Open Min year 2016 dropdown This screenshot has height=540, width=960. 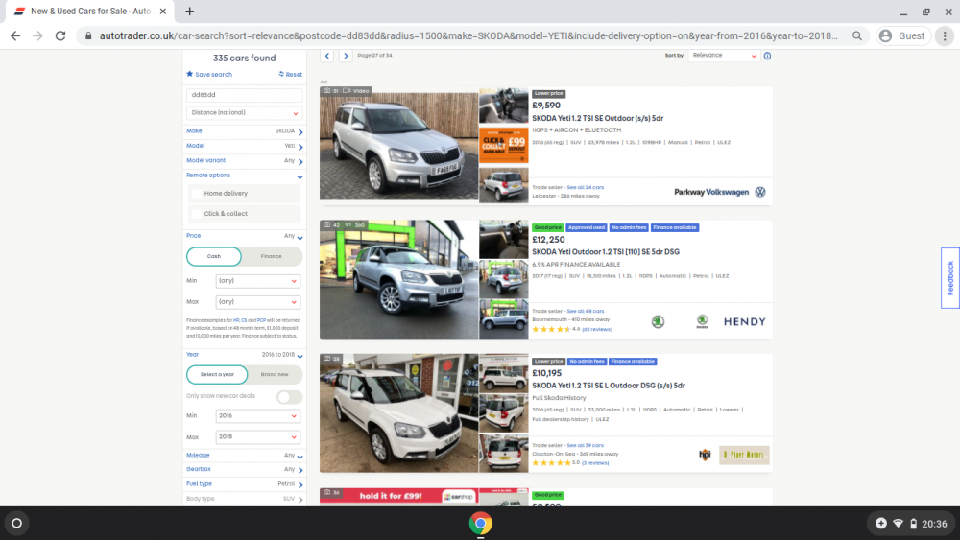257,416
